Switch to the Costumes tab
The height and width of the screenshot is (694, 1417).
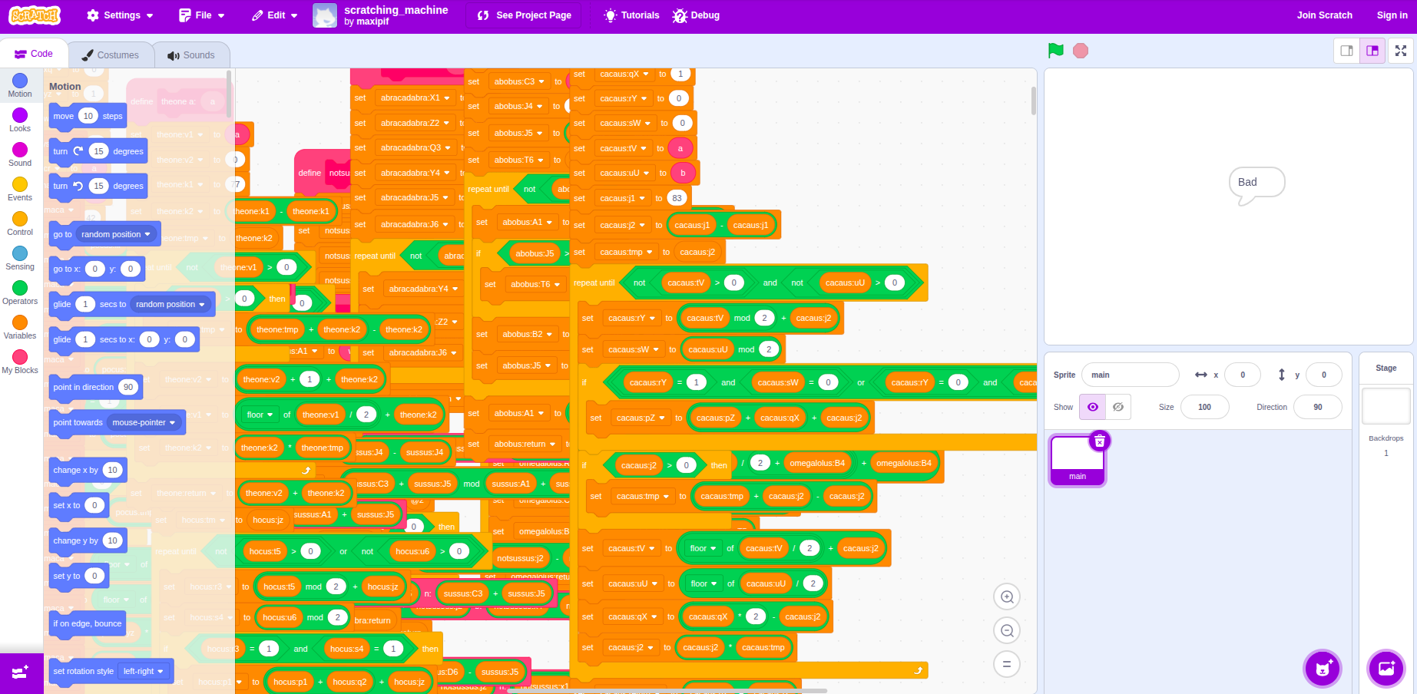click(111, 55)
